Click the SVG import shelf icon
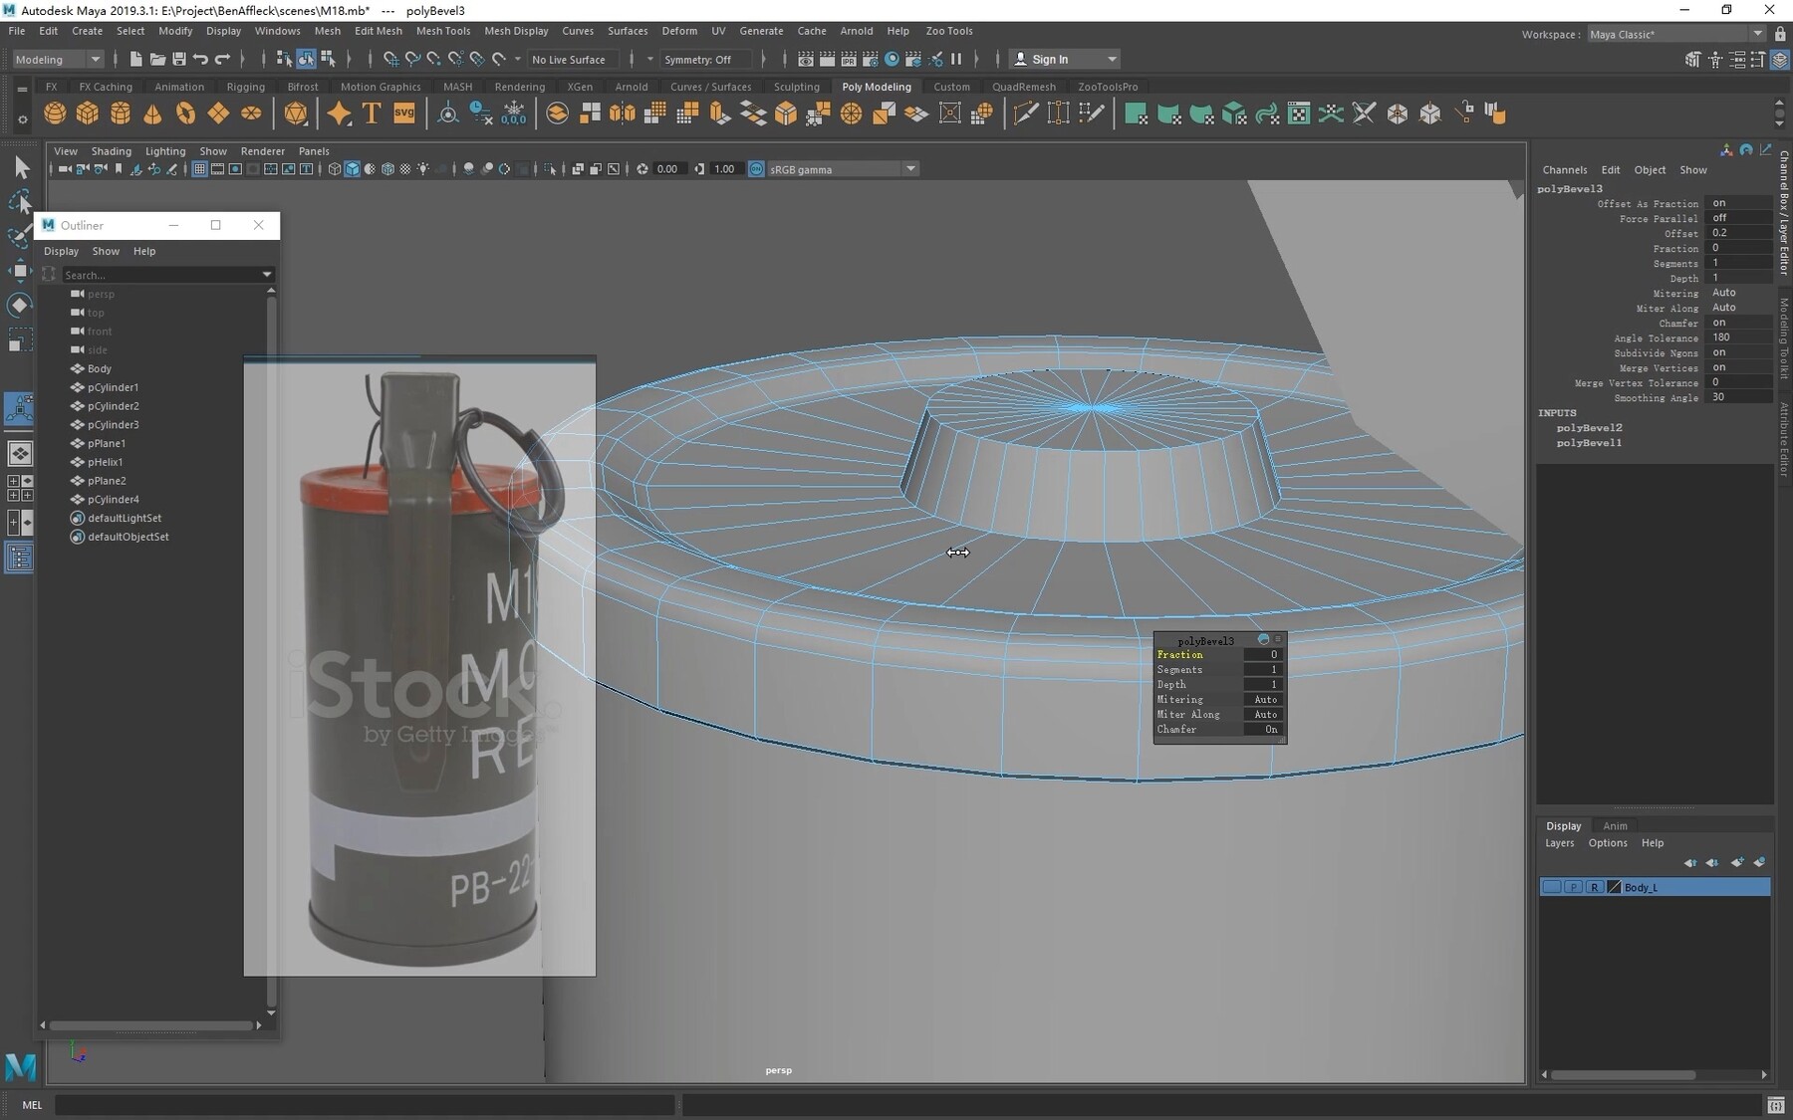Screen dimensions: 1793x1120 [404, 113]
